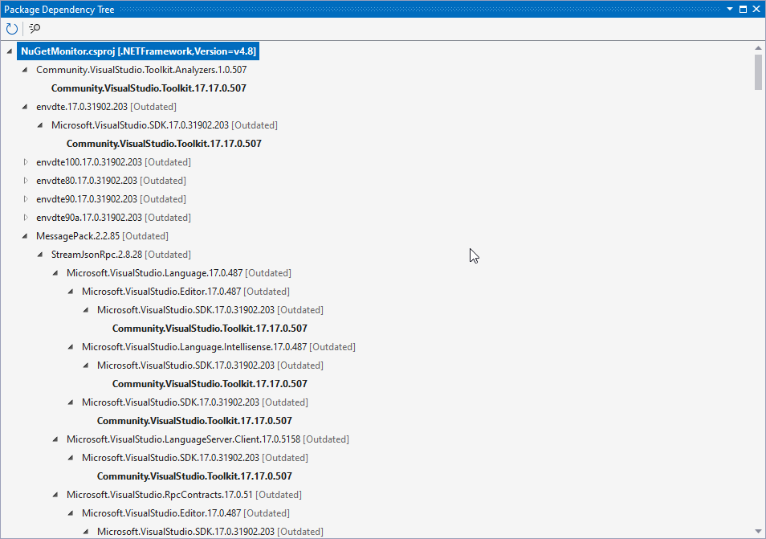Collapse Microsoft.VisualStudio.Language.17.0.487 node
This screenshot has height=539, width=766.
pyautogui.click(x=55, y=273)
